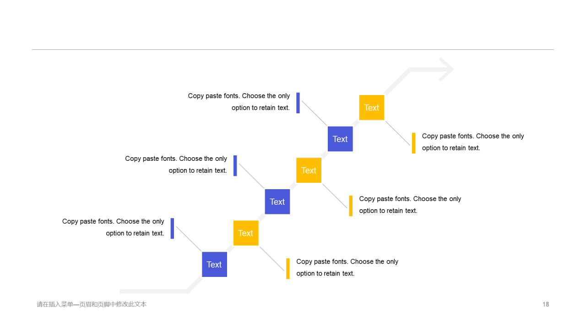Select the blue accent bar beside the top-left caption
586x329 pixels.
298,103
